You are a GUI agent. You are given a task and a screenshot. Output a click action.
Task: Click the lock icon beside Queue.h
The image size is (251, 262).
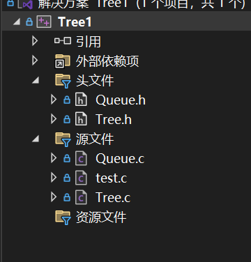click(67, 100)
